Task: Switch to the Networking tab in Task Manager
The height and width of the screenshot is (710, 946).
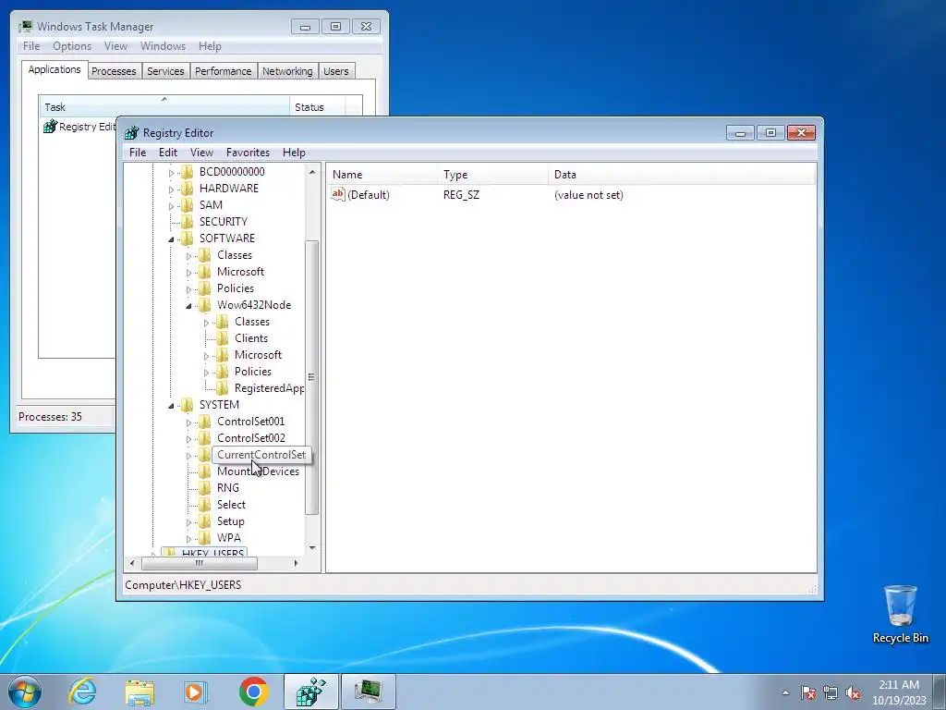Action: (x=287, y=71)
